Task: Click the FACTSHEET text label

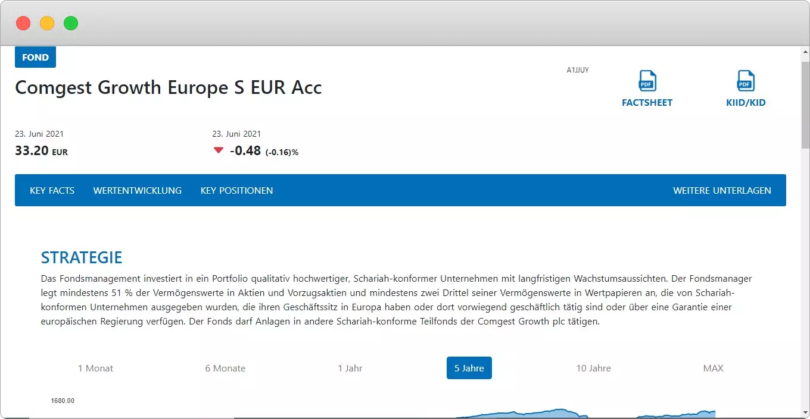Action: pyautogui.click(x=647, y=103)
